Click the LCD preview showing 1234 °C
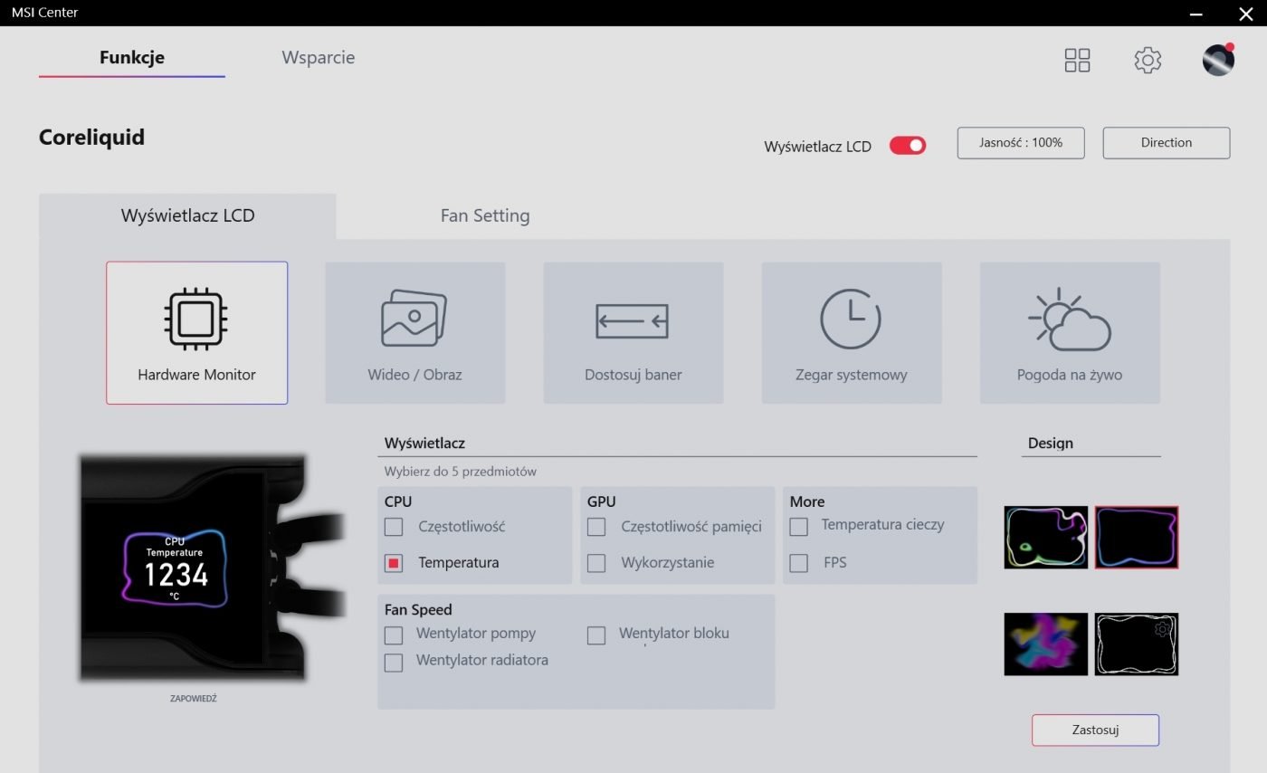This screenshot has height=773, width=1267. click(175, 568)
